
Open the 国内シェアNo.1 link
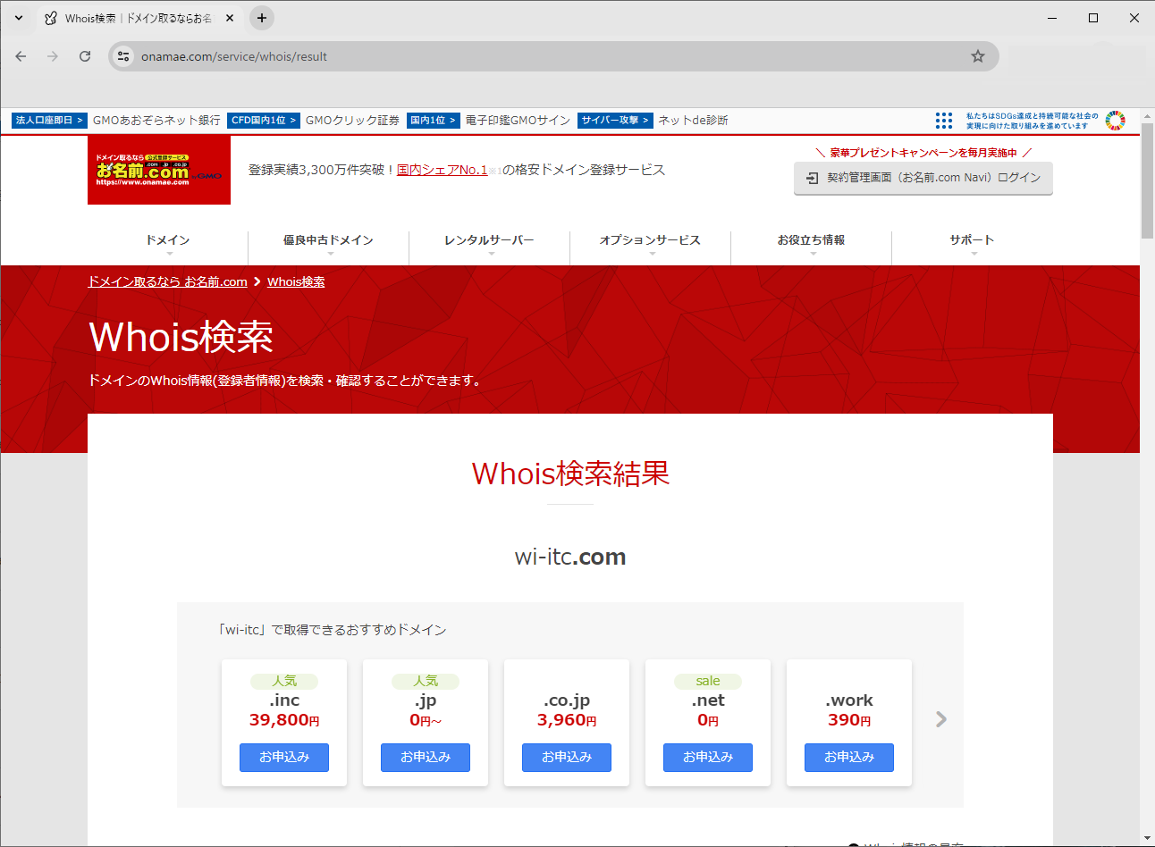click(442, 170)
